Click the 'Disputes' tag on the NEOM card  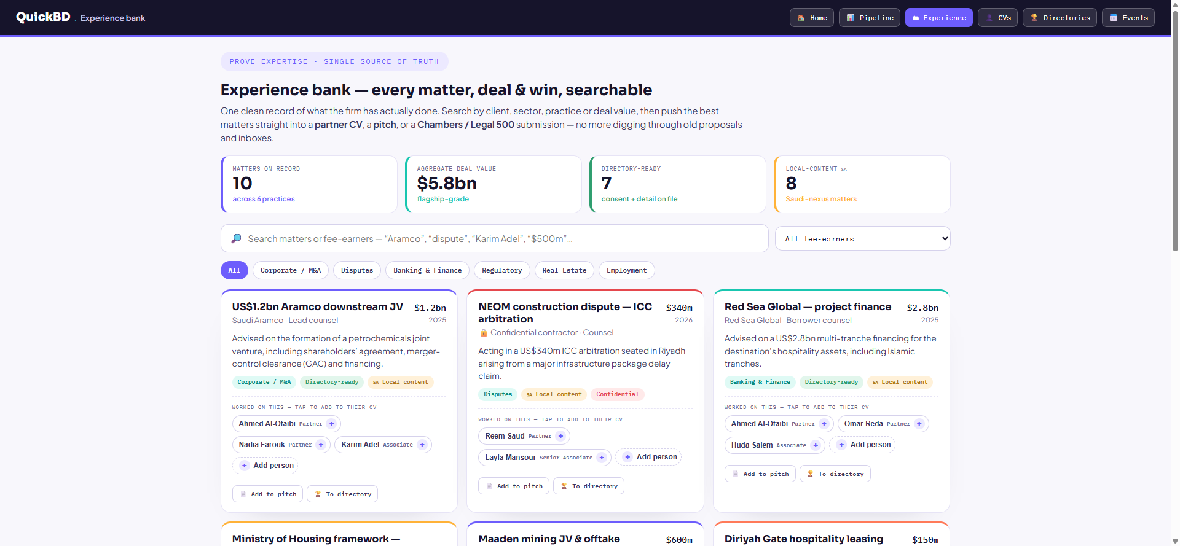coord(498,394)
